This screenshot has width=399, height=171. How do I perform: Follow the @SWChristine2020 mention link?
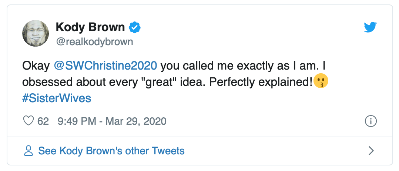click(105, 66)
